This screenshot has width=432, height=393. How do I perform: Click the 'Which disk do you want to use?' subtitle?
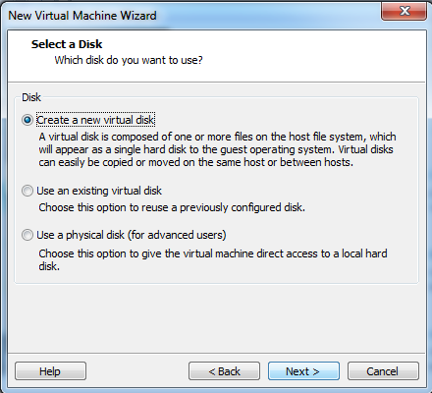pos(129,60)
